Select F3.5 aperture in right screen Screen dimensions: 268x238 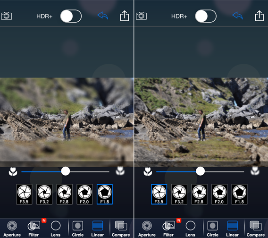tap(159, 194)
